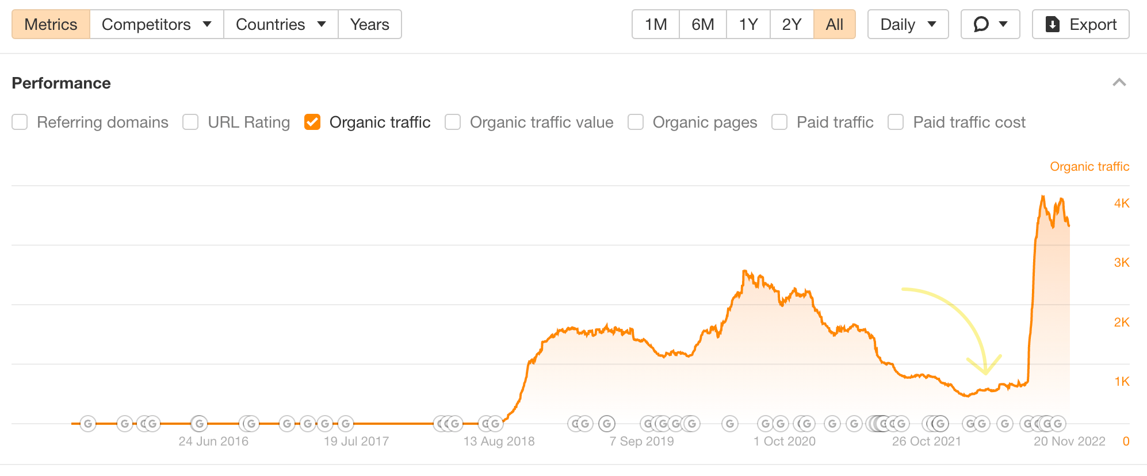Open the Daily granularity dropdown
The image size is (1147, 476).
(908, 24)
